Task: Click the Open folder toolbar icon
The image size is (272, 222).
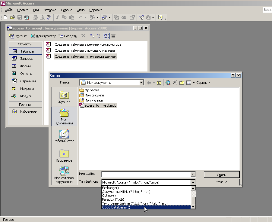Action: pos(12,17)
